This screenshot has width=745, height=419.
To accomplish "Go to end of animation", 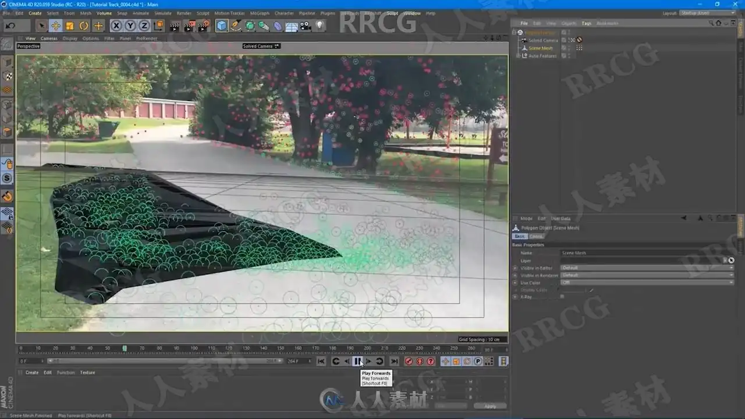I will click(x=394, y=361).
